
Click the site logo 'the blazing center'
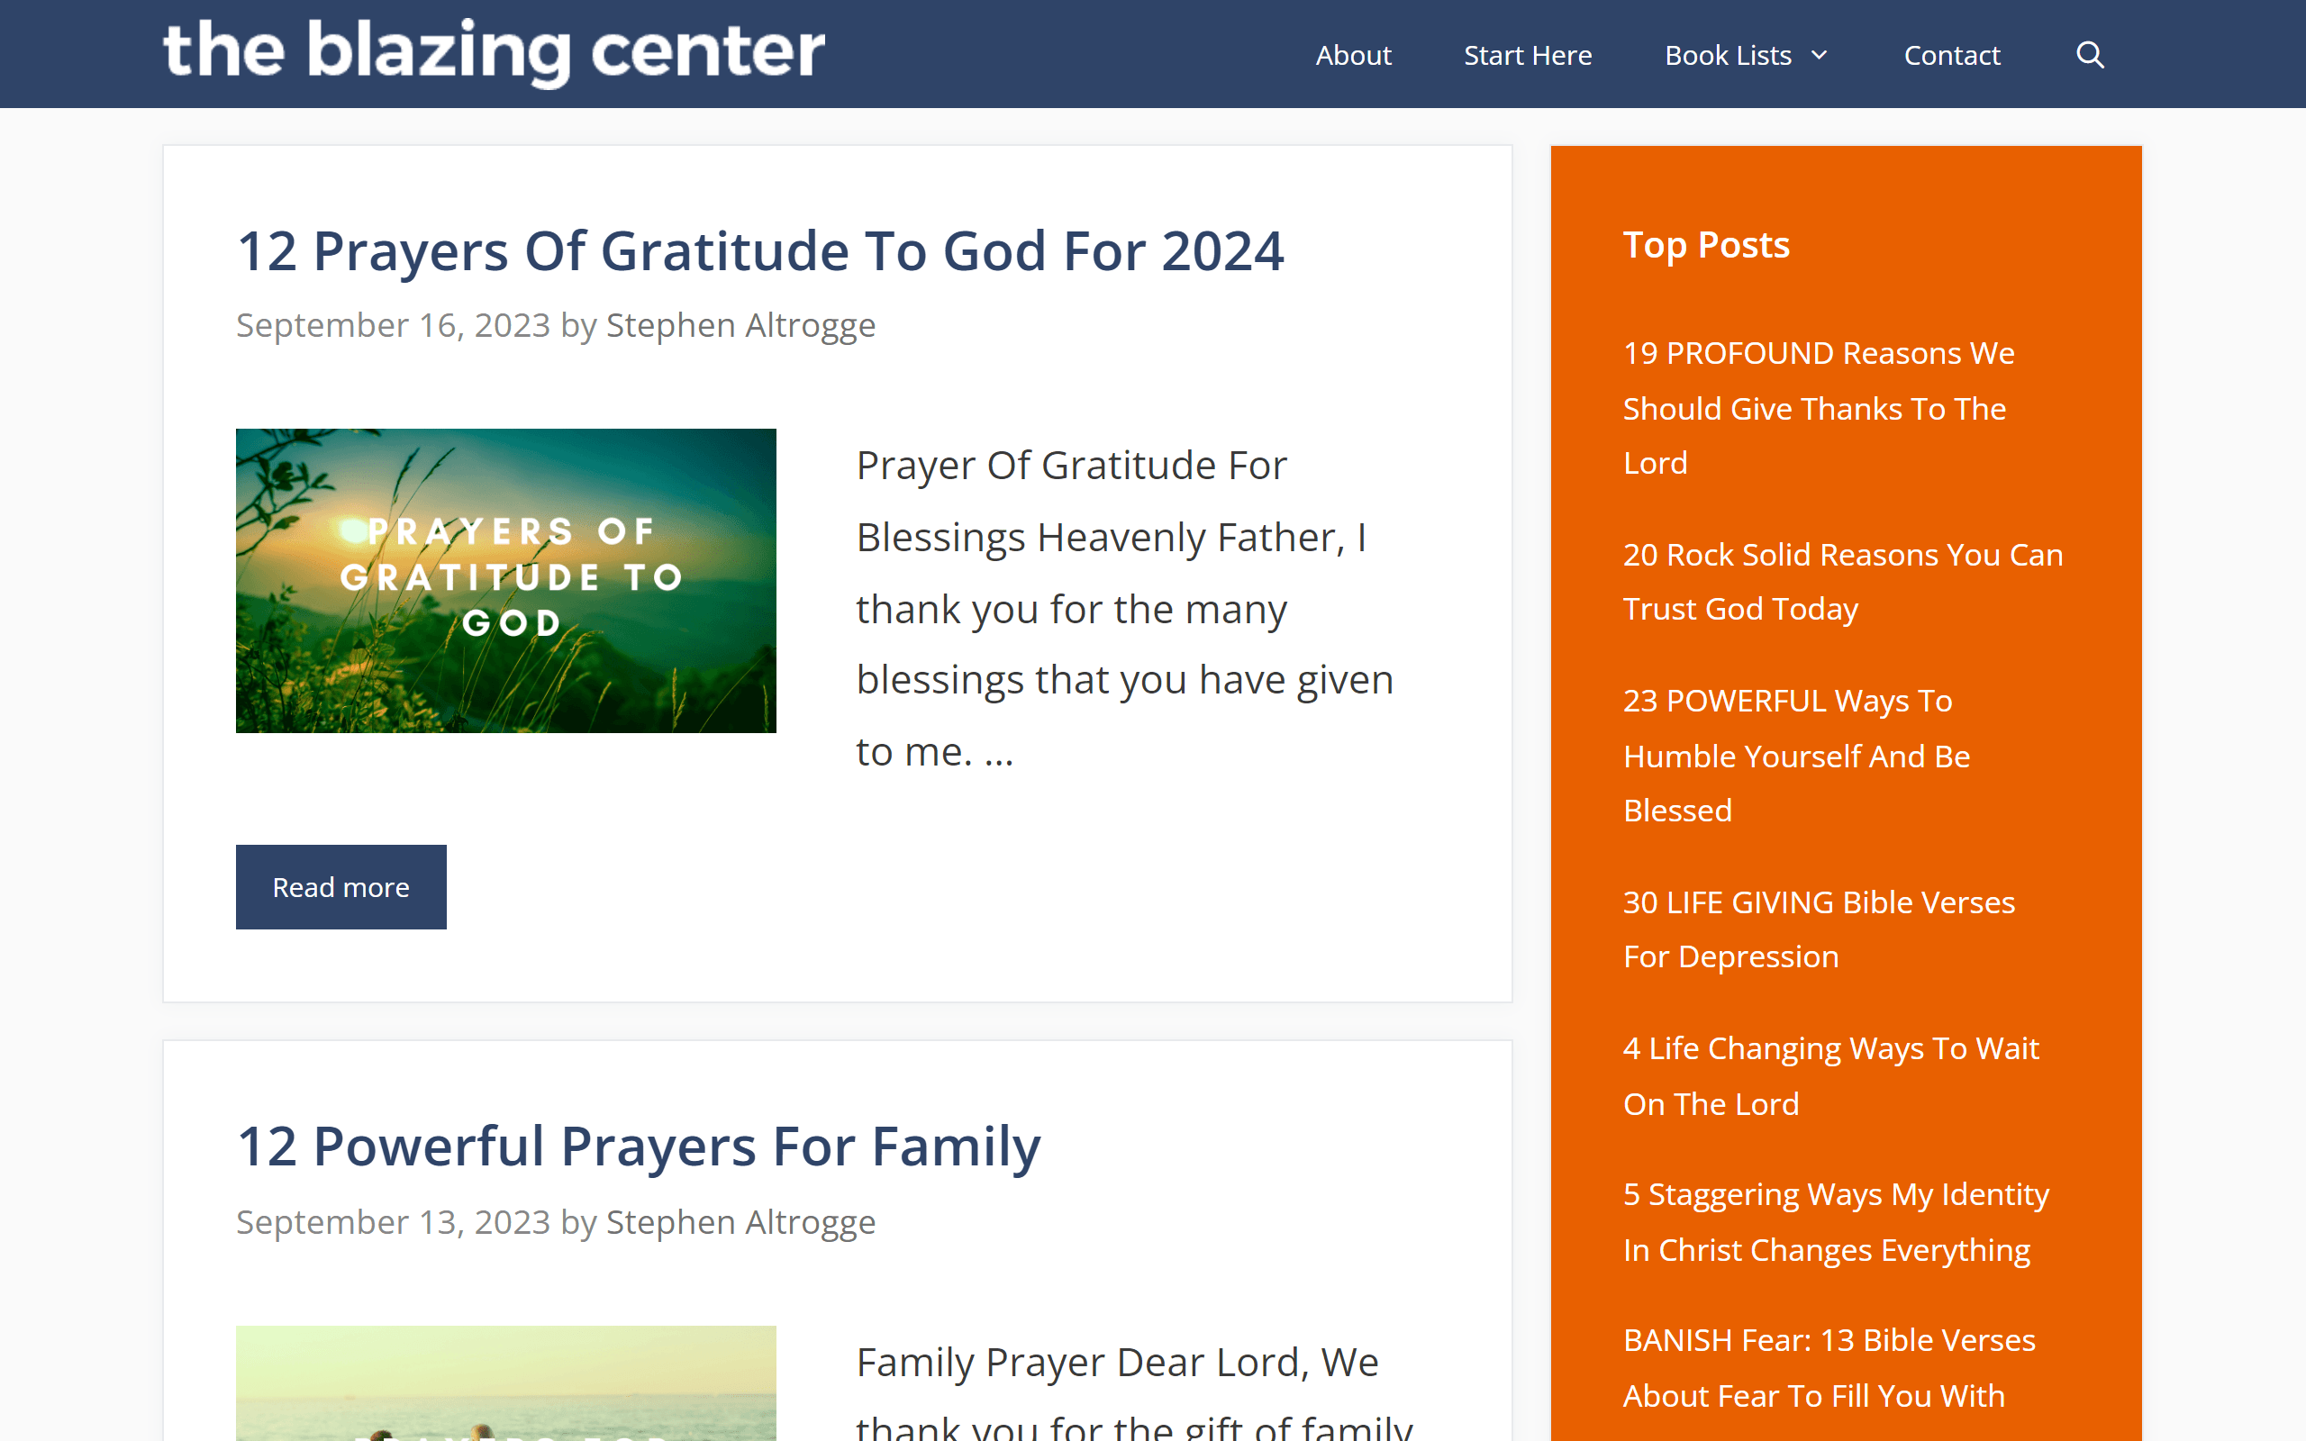(493, 53)
